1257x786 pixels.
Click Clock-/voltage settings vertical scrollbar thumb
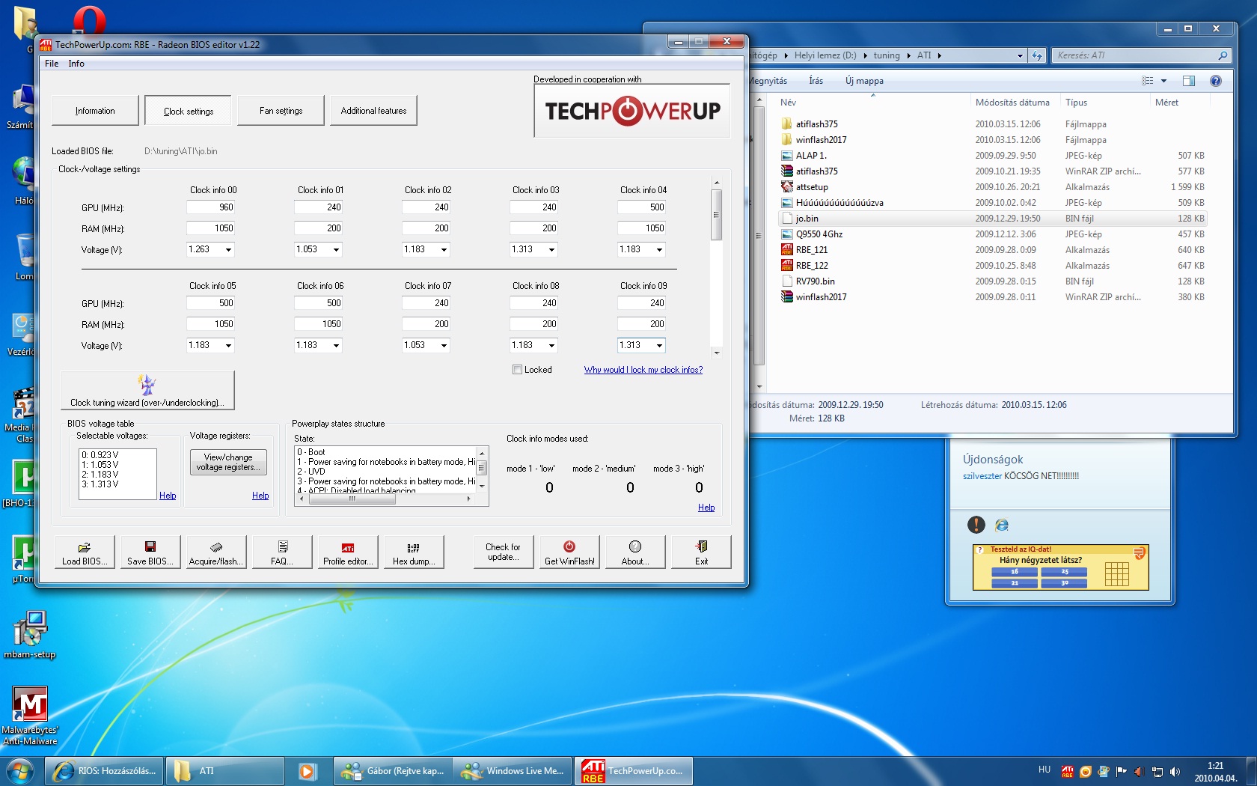pyautogui.click(x=716, y=215)
